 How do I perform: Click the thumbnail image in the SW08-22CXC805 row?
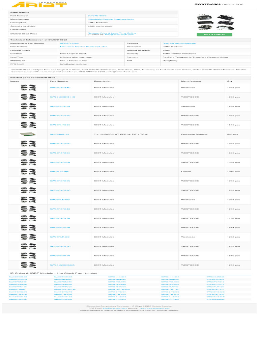click(28, 265)
